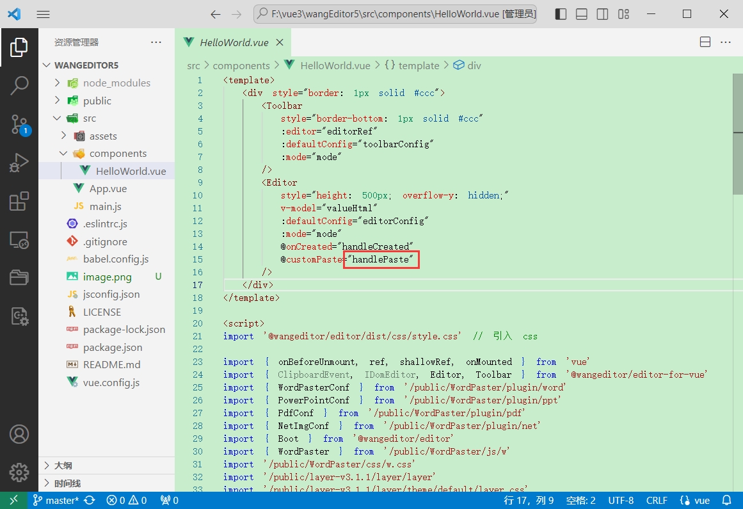Screen dimensions: 743x509
Task: Click the CRLF line ending selector
Action: (x=657, y=501)
